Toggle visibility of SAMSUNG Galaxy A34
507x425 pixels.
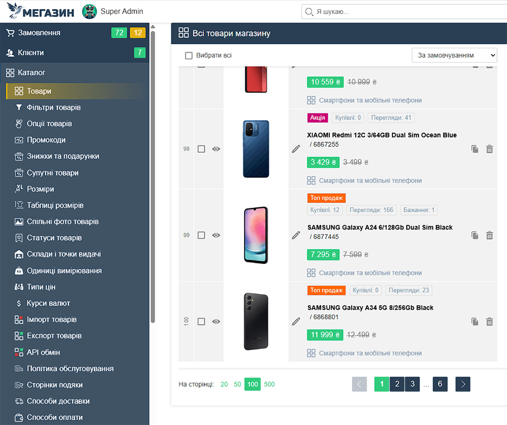216,321
